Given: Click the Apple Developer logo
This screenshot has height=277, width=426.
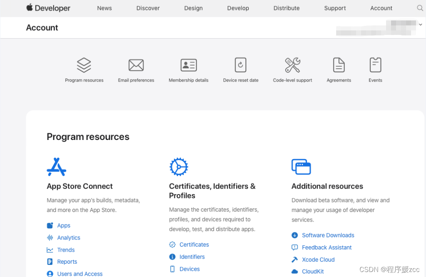Looking at the screenshot, I should [x=48, y=8].
